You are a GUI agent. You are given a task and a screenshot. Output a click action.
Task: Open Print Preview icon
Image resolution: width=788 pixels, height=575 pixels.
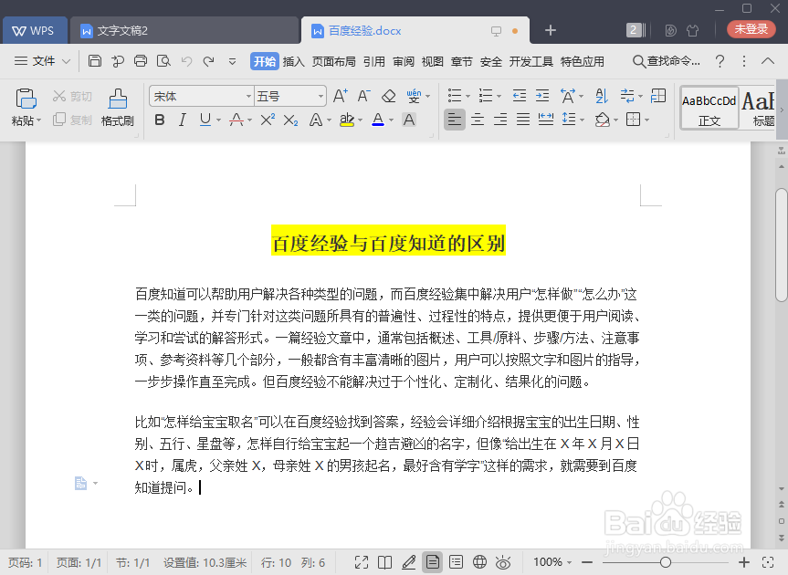(x=163, y=61)
